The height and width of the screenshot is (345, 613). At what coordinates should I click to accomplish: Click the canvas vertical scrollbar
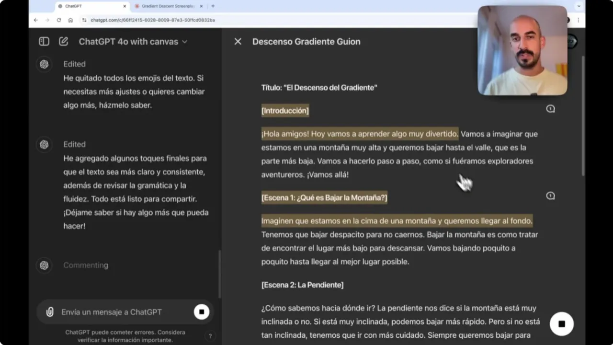pos(583,115)
